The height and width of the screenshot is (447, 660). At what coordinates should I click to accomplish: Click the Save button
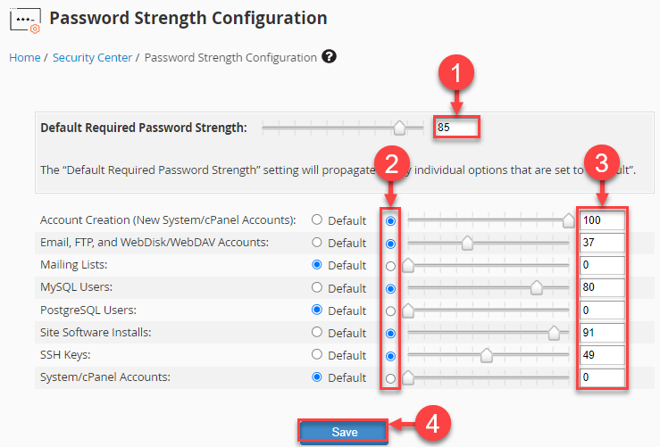(x=344, y=432)
